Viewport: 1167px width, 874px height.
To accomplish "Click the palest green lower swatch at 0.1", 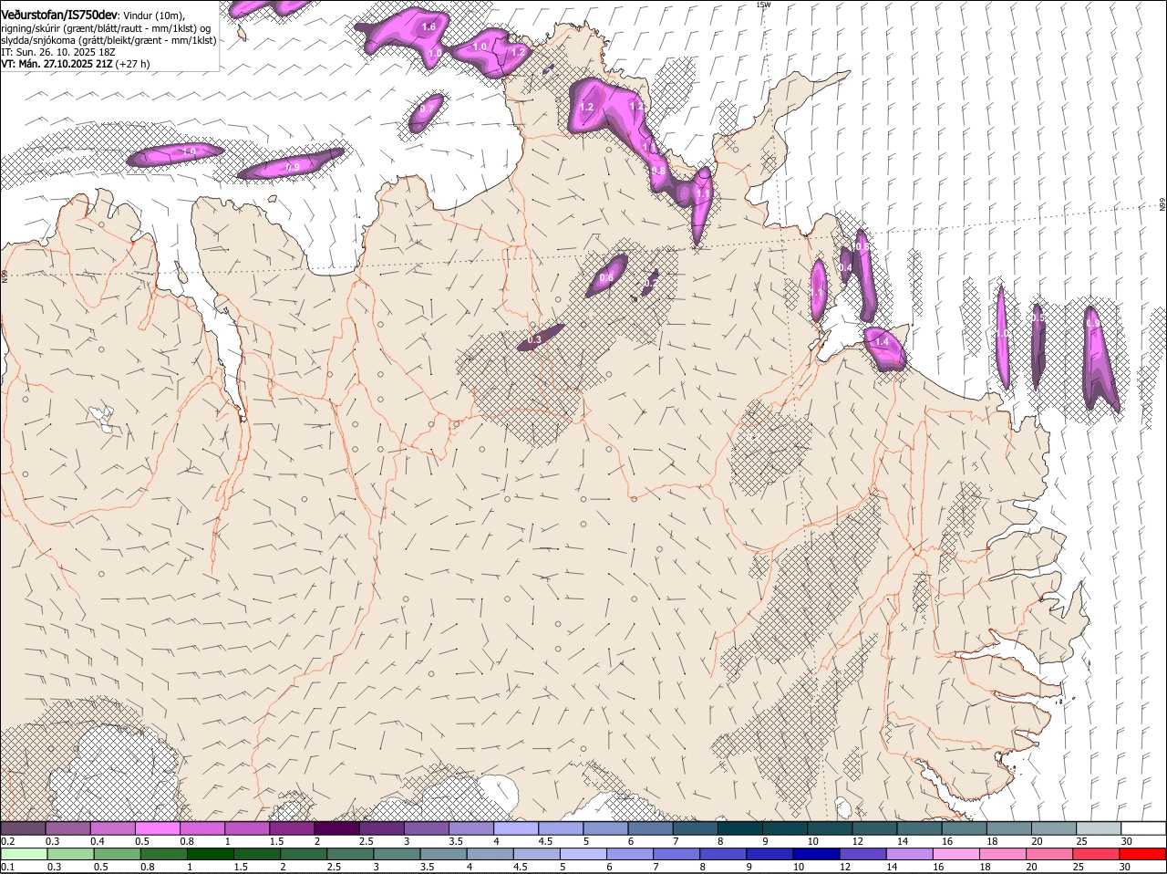I will 24,855.
